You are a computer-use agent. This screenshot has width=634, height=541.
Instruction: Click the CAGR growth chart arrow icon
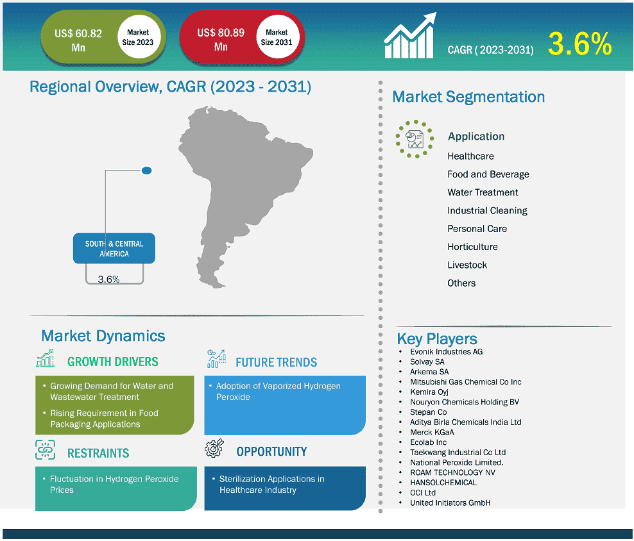411,37
